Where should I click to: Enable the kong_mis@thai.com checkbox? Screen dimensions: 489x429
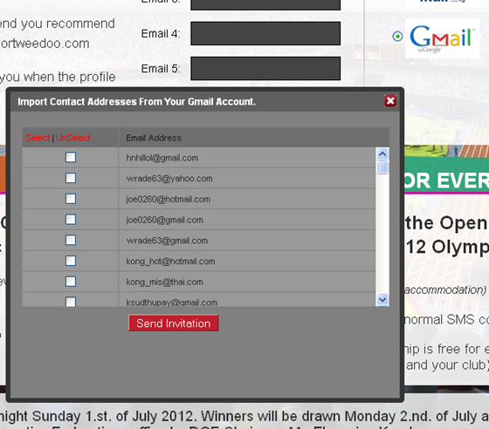(71, 282)
